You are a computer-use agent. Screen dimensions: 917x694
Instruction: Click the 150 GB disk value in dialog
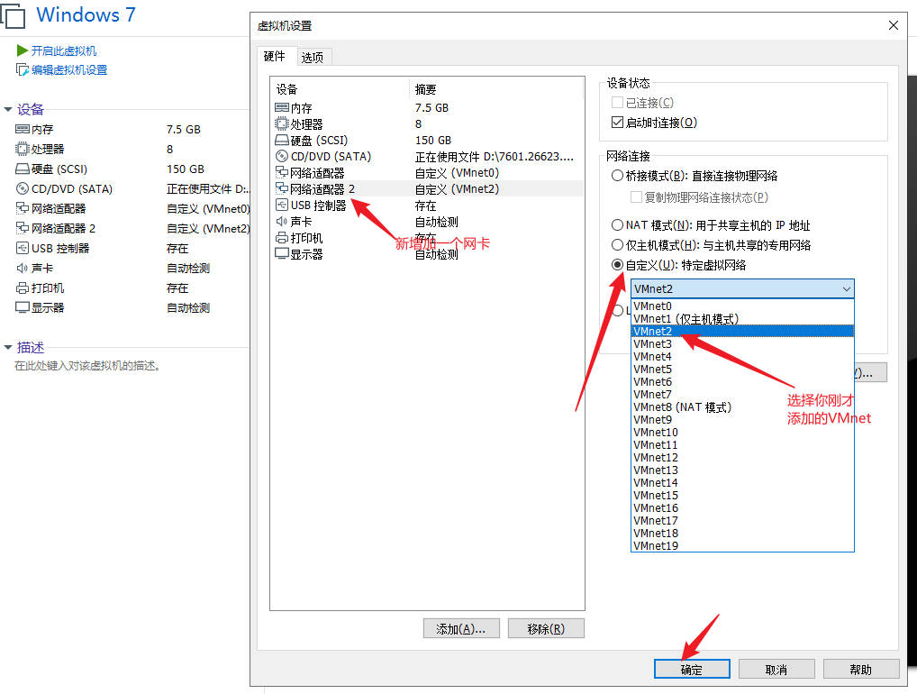[x=432, y=141]
